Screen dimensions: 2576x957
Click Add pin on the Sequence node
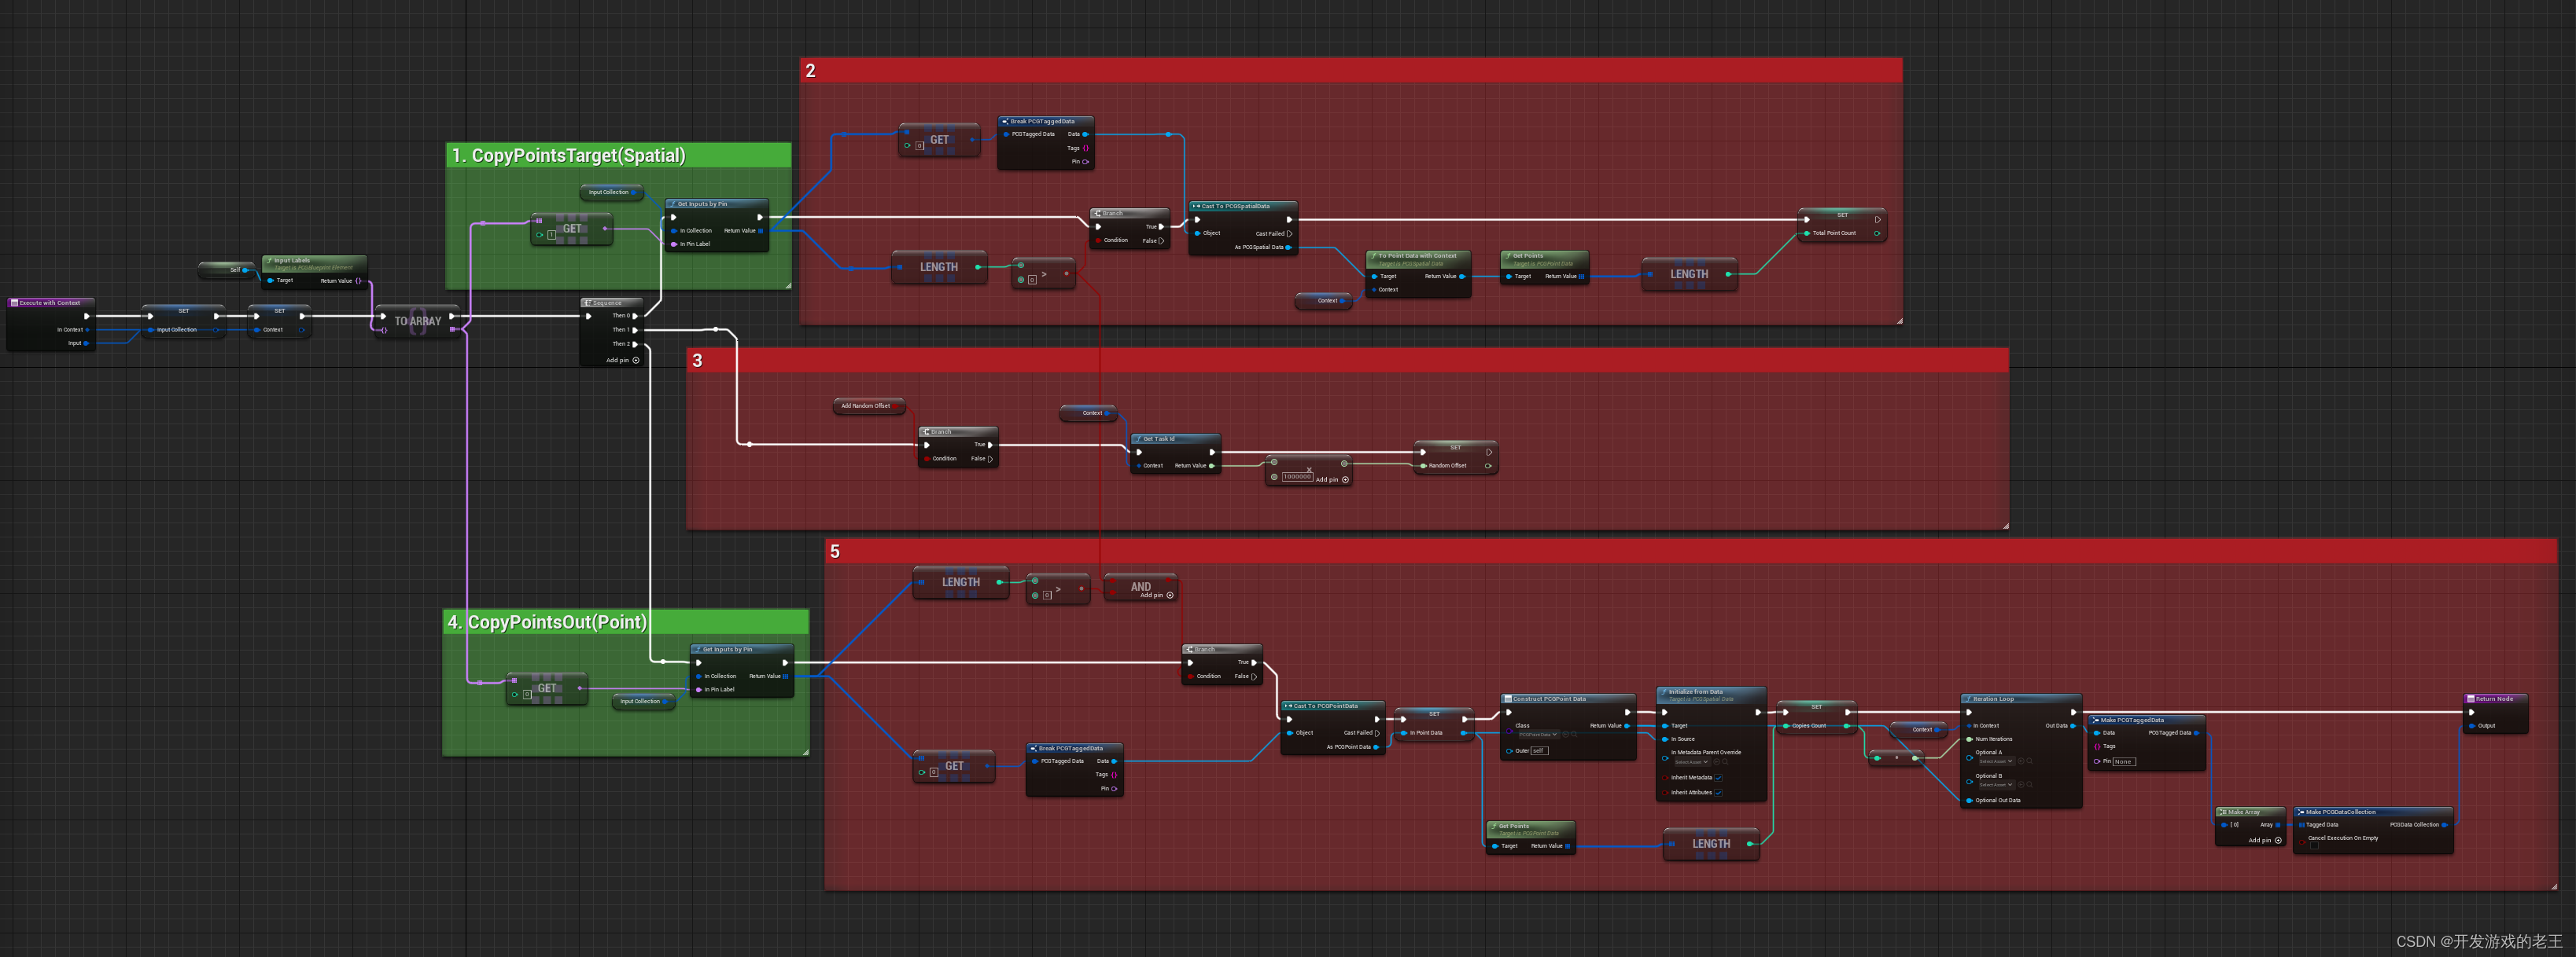click(622, 361)
